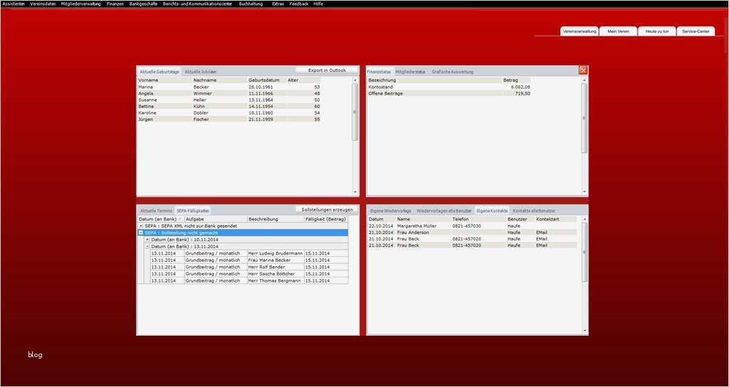This screenshot has height=387, width=729.
Task: Open the Extras menu
Action: click(x=278, y=4)
